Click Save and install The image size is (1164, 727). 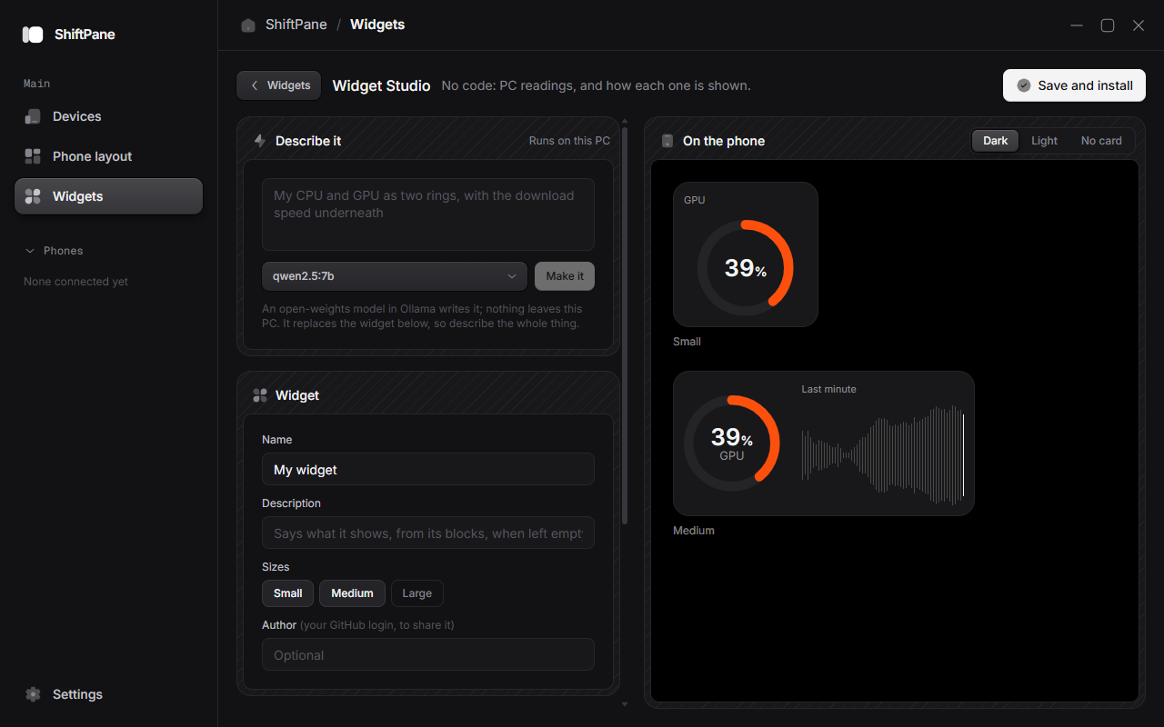pos(1074,85)
